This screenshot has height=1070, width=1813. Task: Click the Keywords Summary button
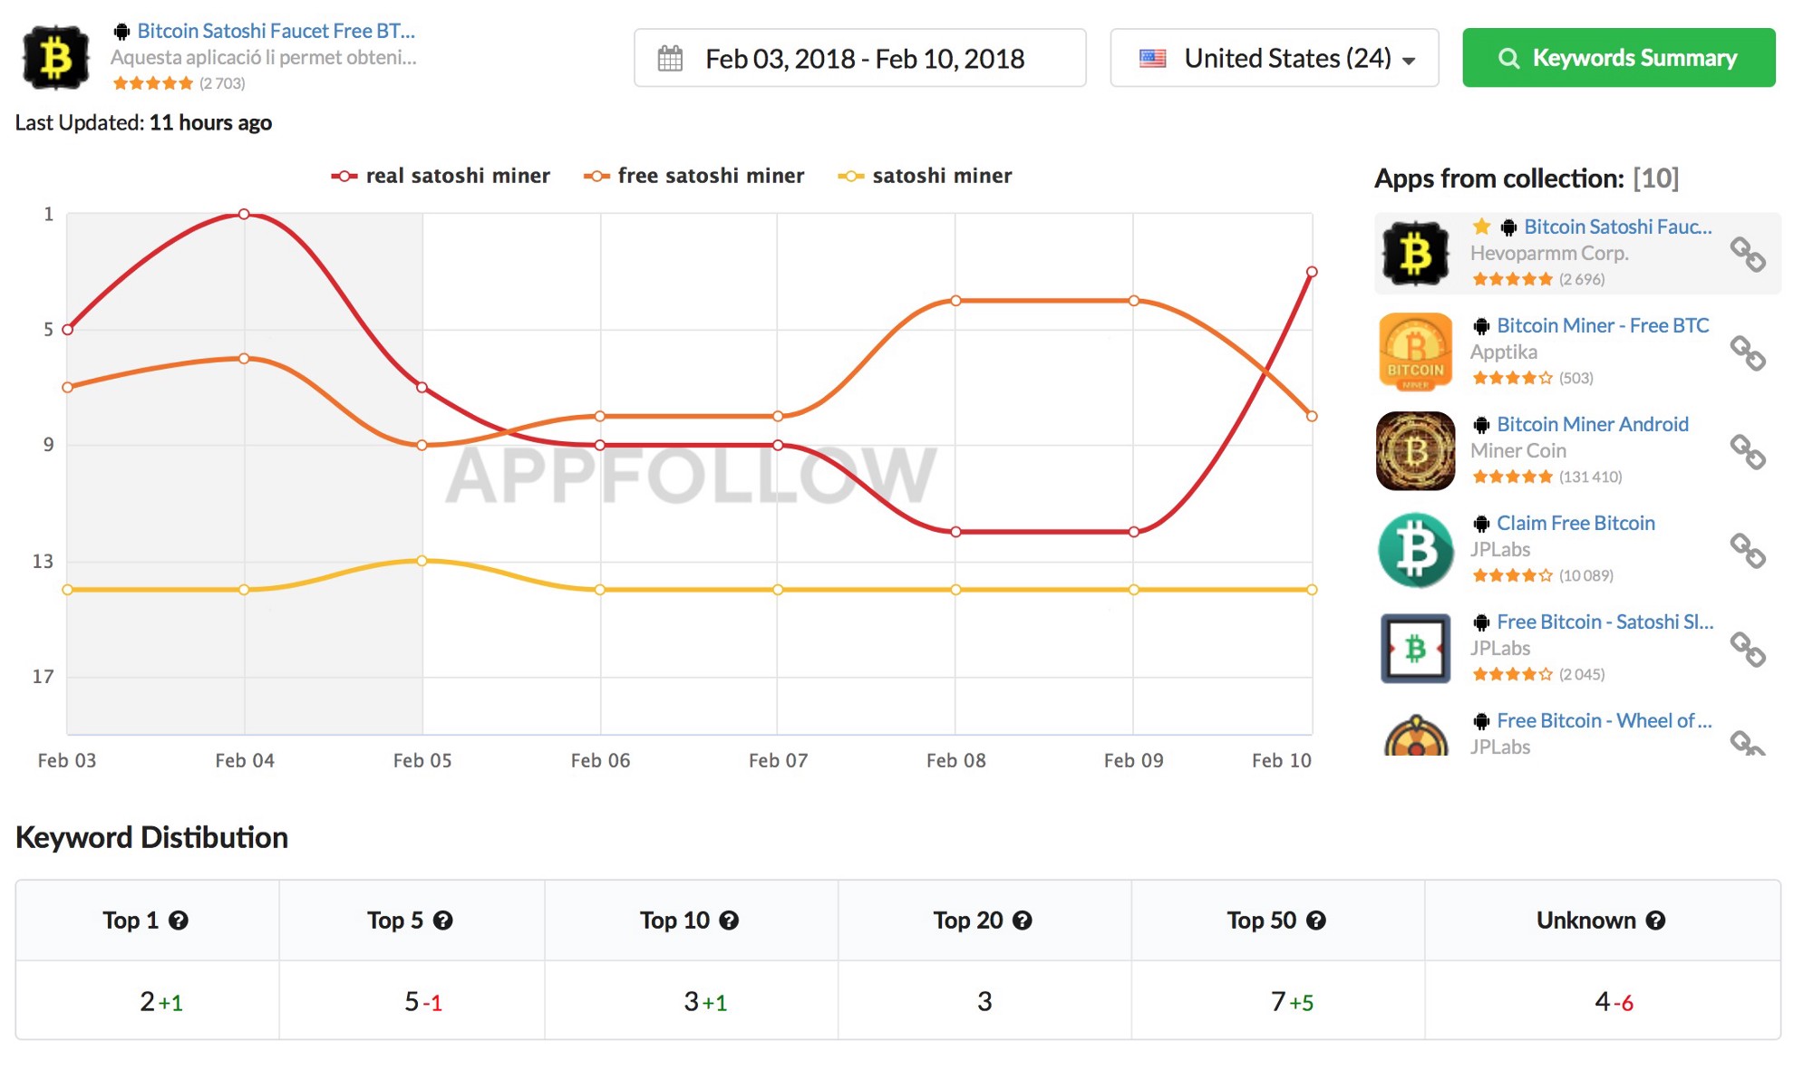click(x=1618, y=58)
